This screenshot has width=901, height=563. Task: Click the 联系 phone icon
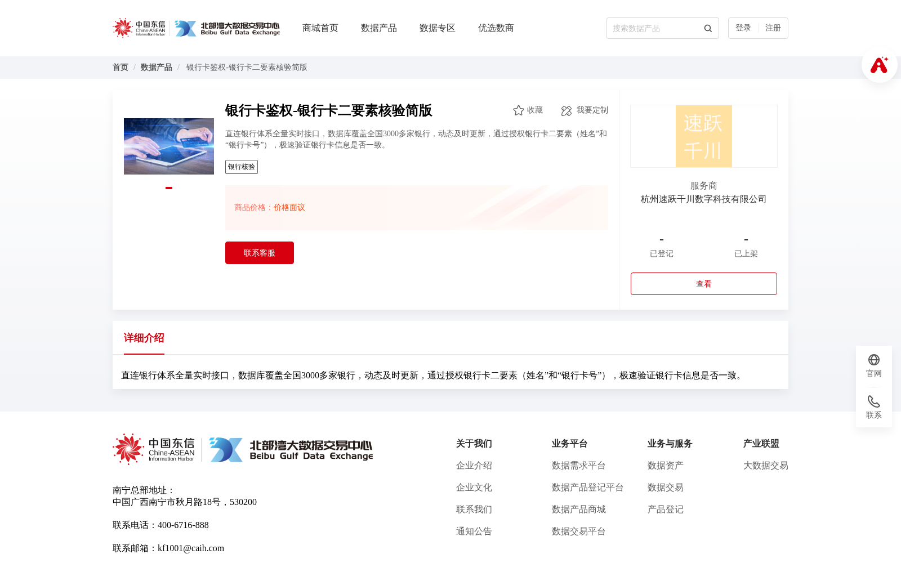click(x=874, y=401)
